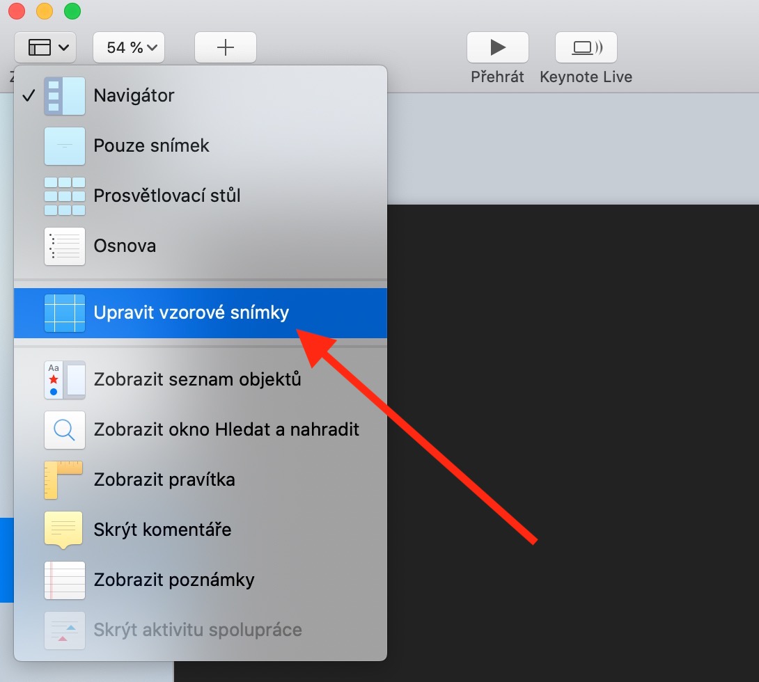Expand the 54 % zoom dropdown
The width and height of the screenshot is (759, 682).
click(129, 47)
